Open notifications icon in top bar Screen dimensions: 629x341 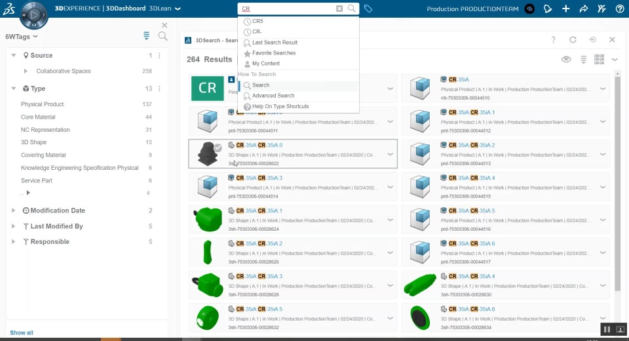[x=548, y=9]
